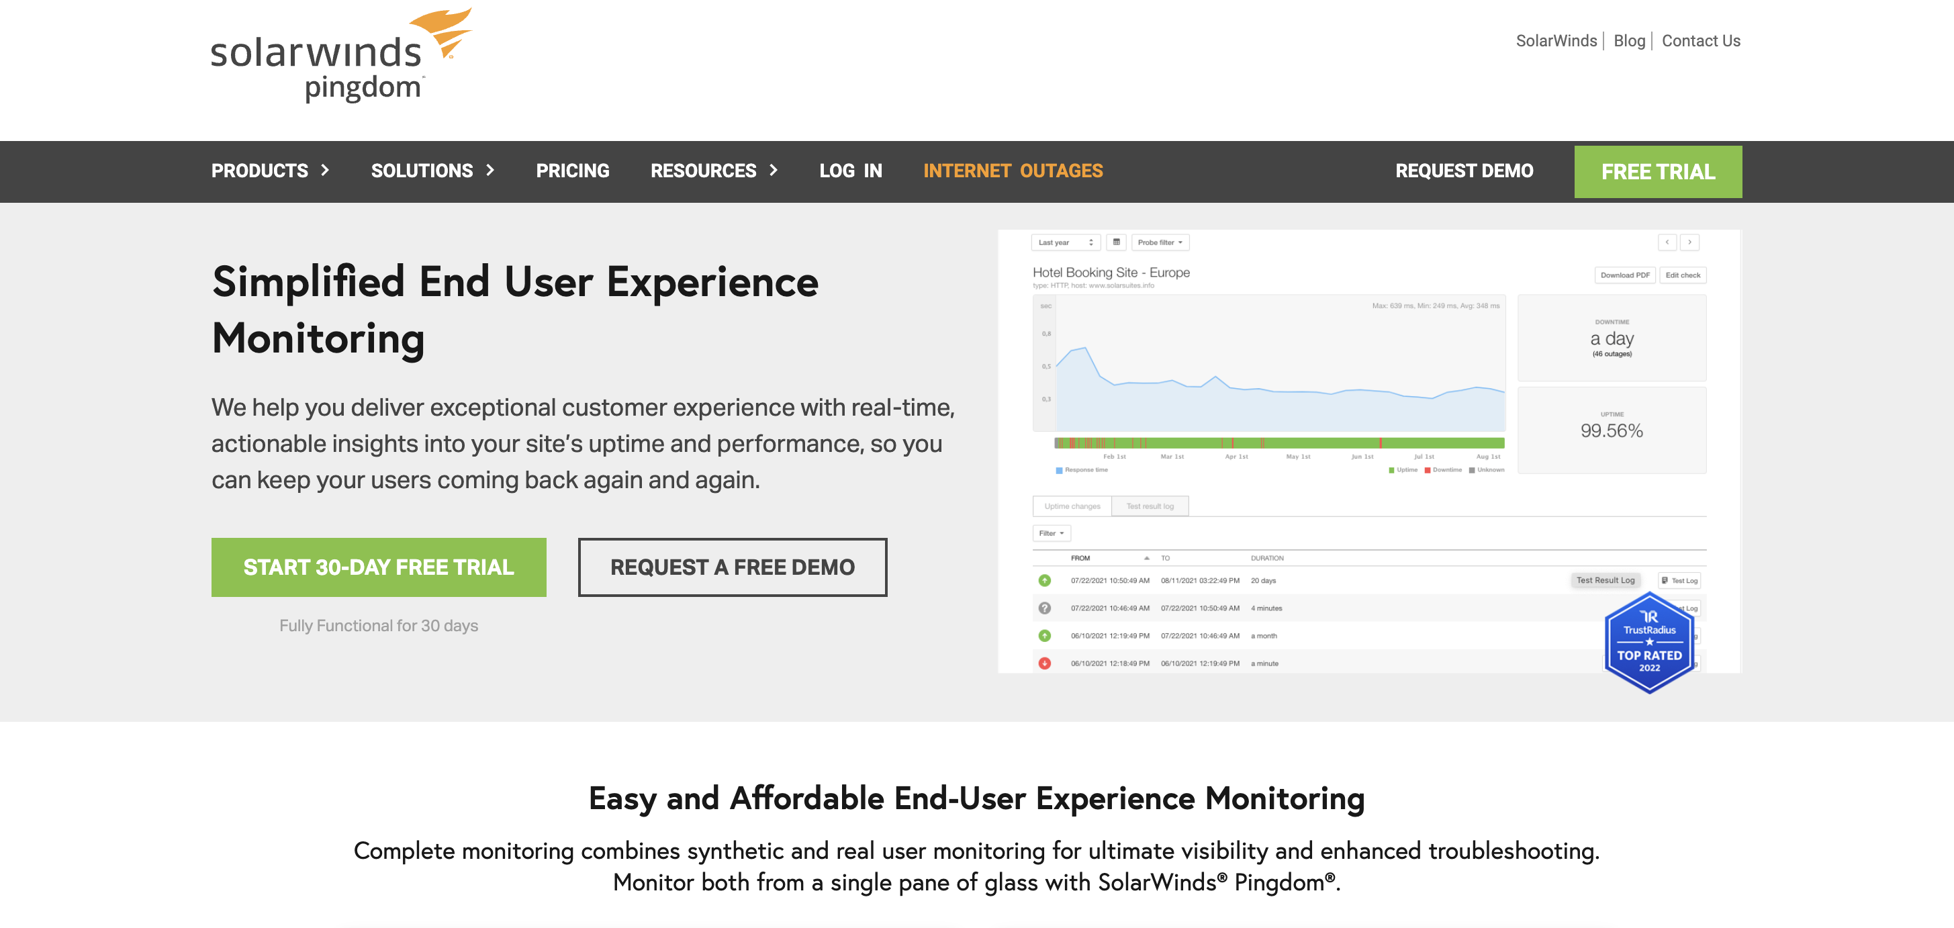Image resolution: width=1954 pixels, height=928 pixels.
Task: Click the TO column header
Action: click(x=1165, y=558)
